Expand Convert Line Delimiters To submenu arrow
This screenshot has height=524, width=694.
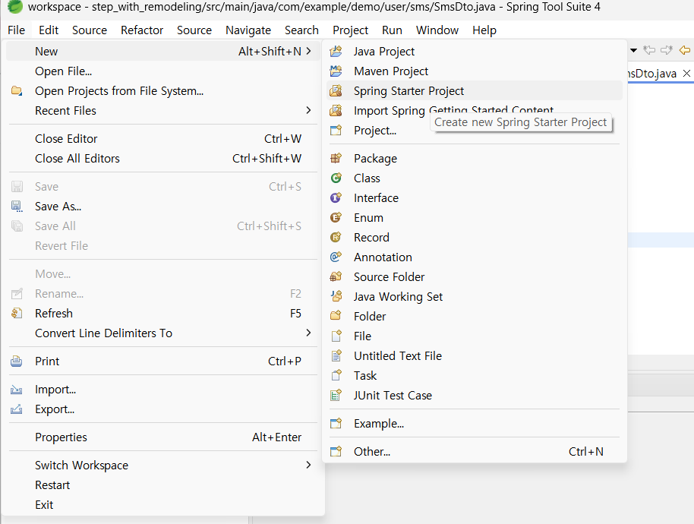click(x=308, y=333)
